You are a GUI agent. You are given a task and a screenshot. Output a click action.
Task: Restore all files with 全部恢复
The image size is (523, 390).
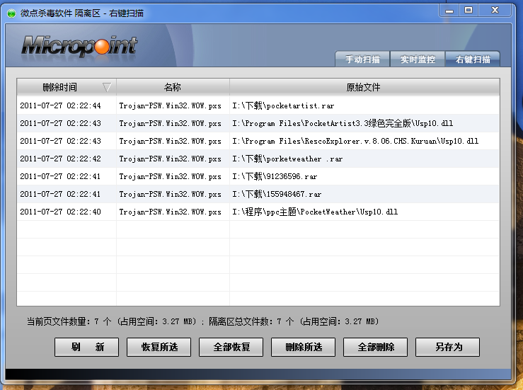231,347
